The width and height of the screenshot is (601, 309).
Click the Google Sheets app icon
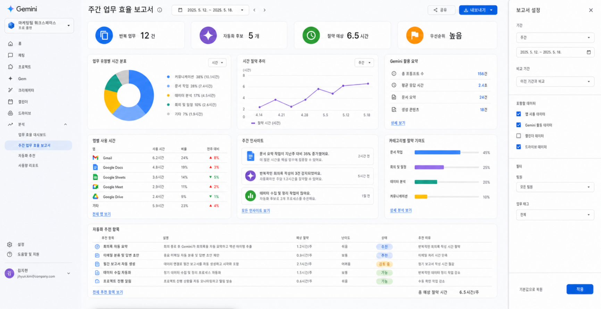click(95, 177)
